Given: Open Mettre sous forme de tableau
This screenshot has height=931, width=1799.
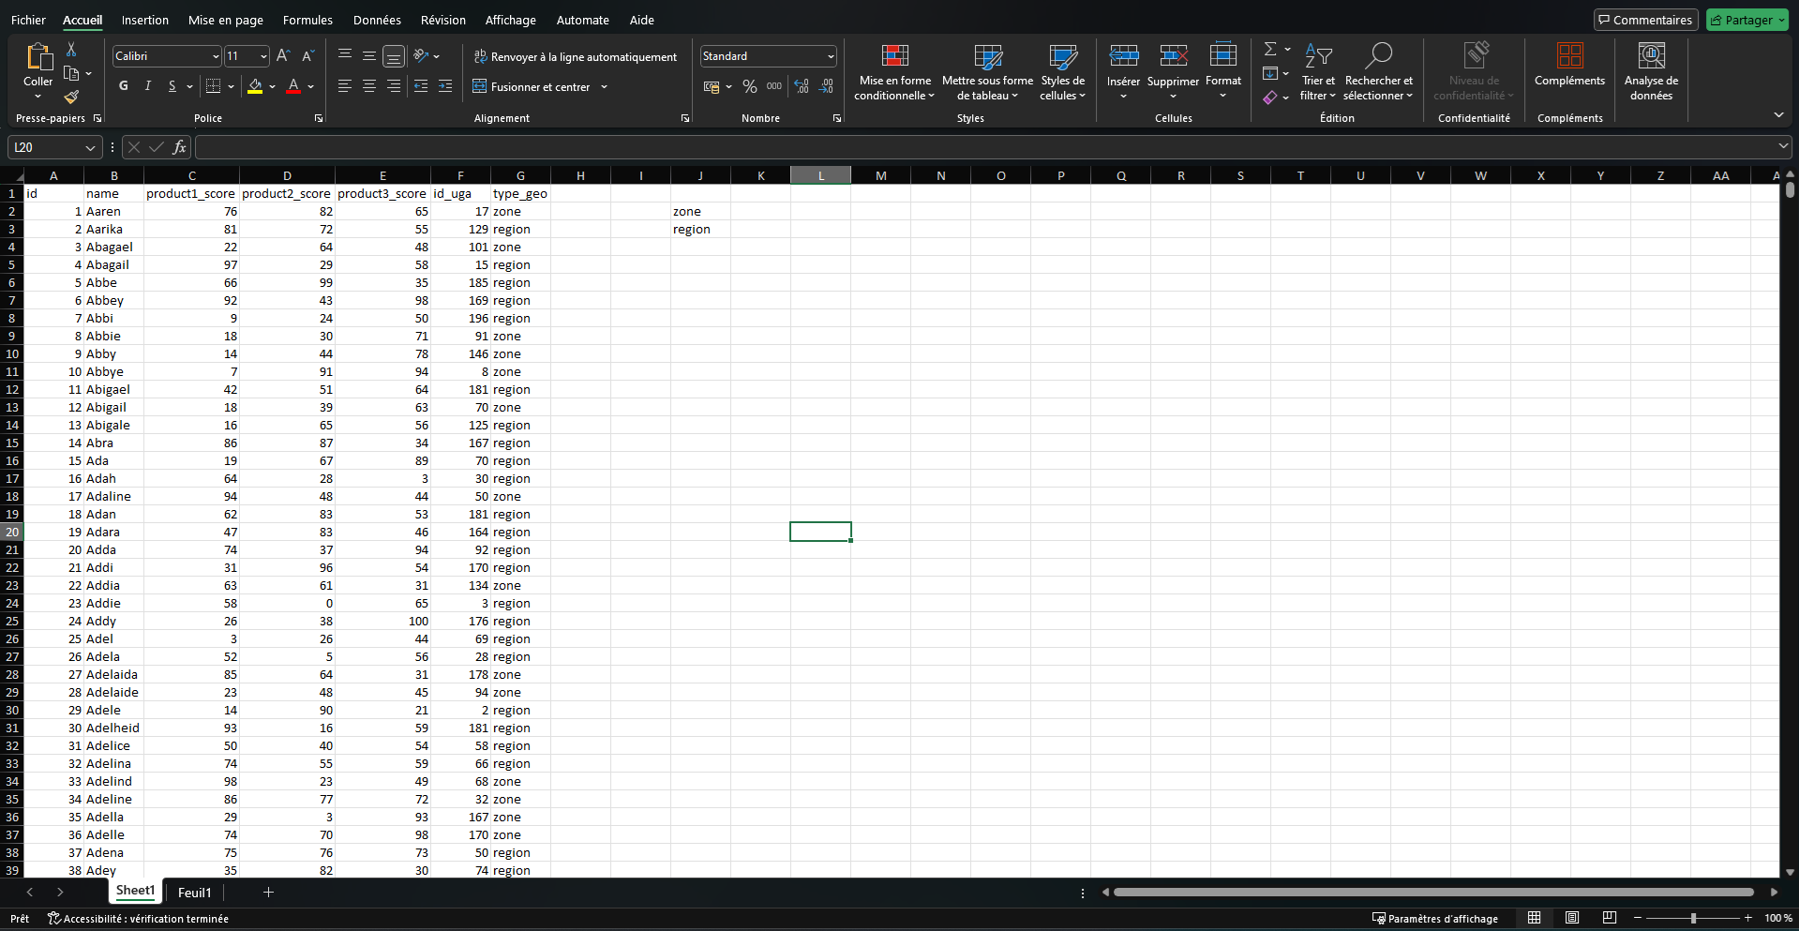Looking at the screenshot, I should point(987,72).
